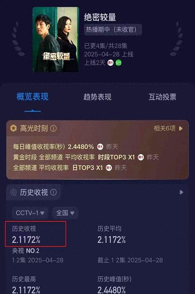This screenshot has width=195, height=294.
Task: Expand the 相关6项 highlights list
Action: tap(168, 128)
